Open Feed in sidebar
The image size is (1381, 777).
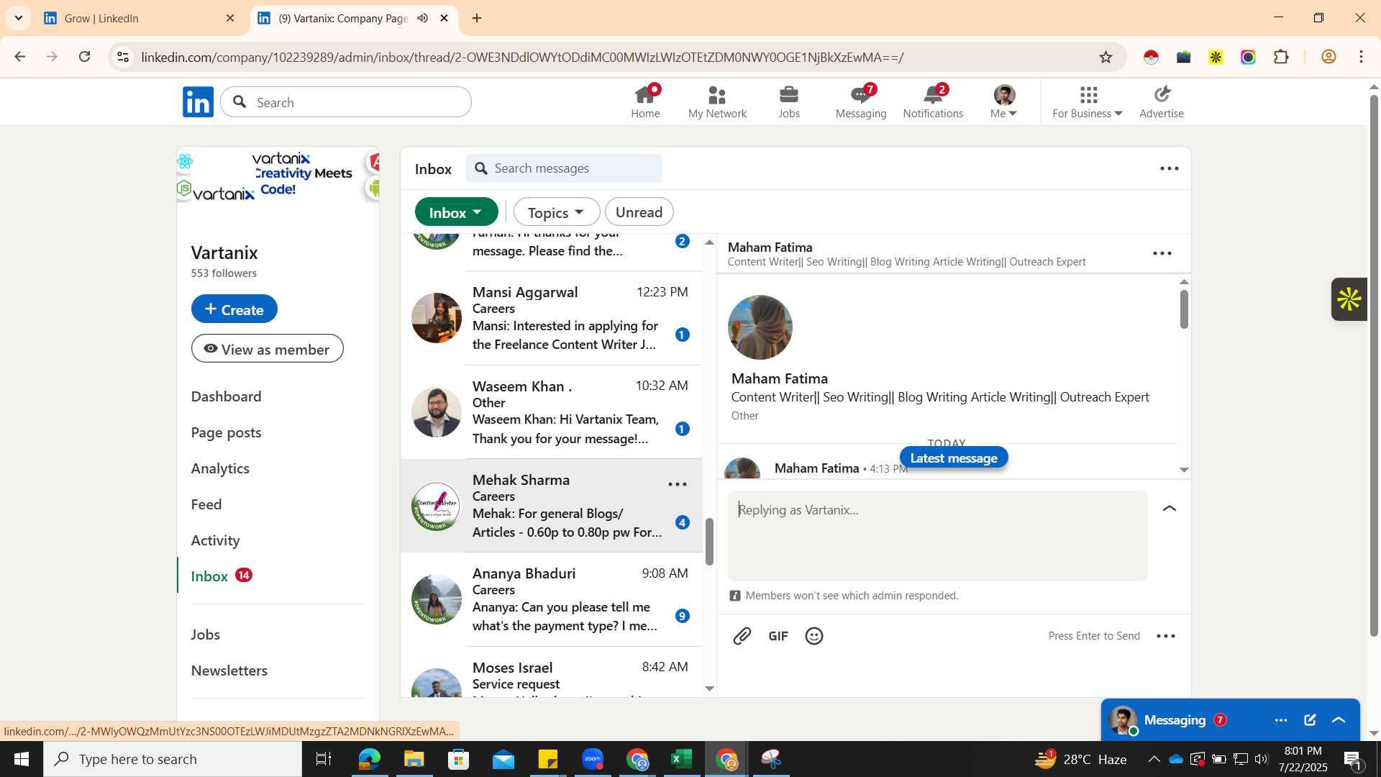pos(206,504)
